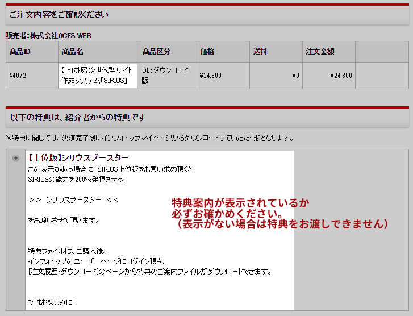Click seller text 販売者:株式会社ACES WEB
This screenshot has height=316, width=413.
click(48, 36)
